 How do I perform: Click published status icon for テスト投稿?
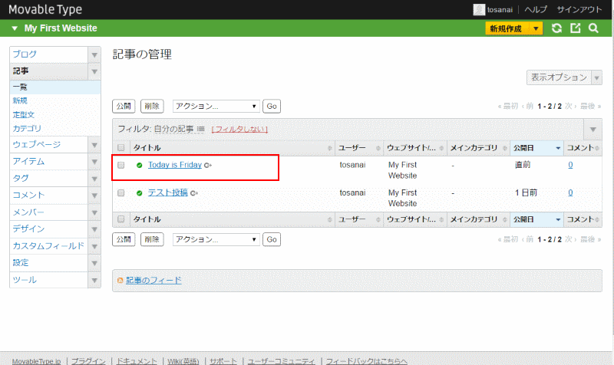pos(139,193)
